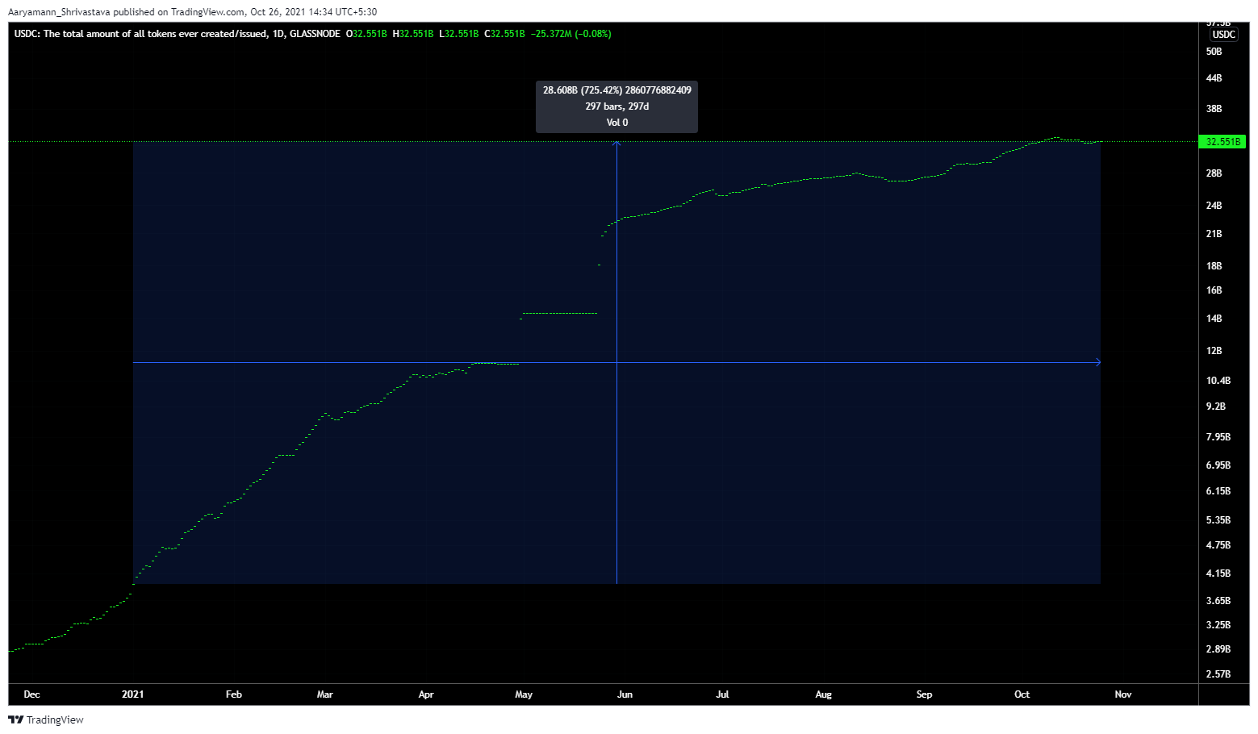
Task: Click the 3.65B price axis label
Action: tap(1218, 601)
